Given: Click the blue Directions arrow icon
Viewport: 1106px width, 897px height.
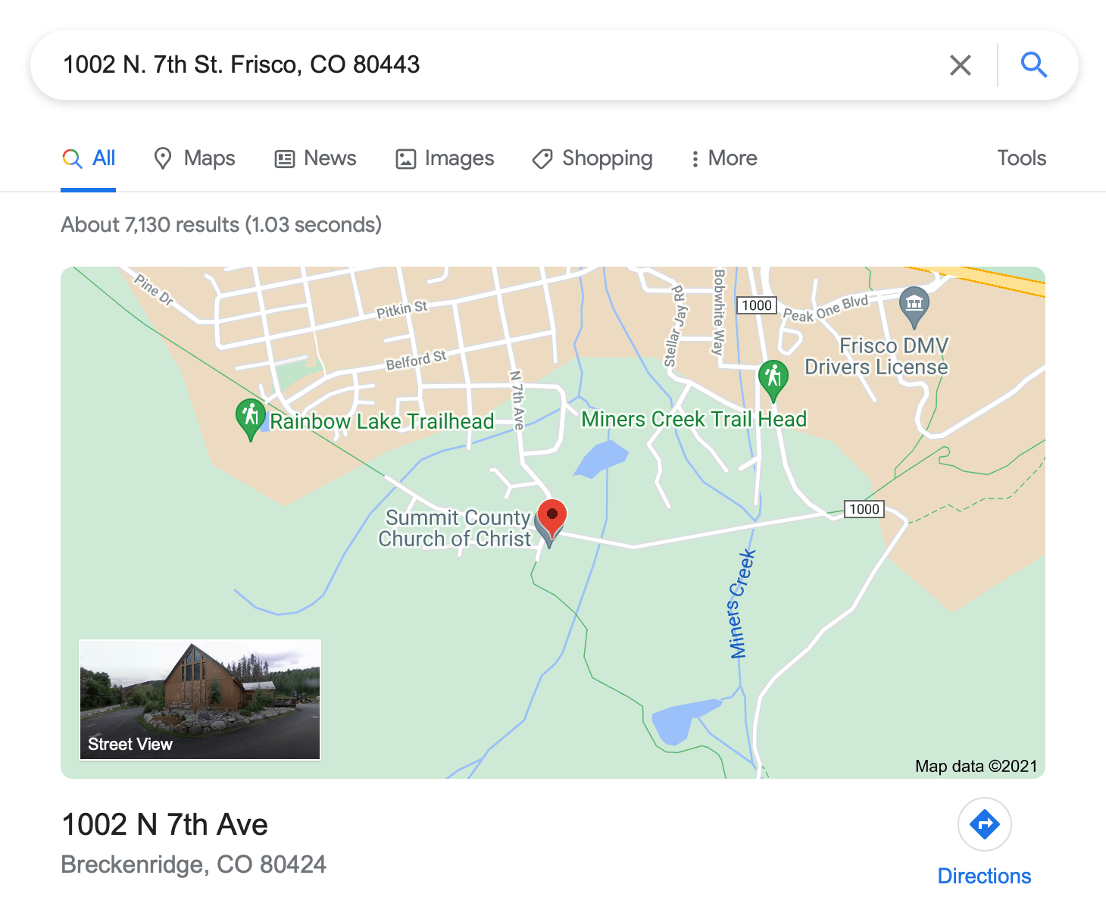Looking at the screenshot, I should (x=984, y=824).
